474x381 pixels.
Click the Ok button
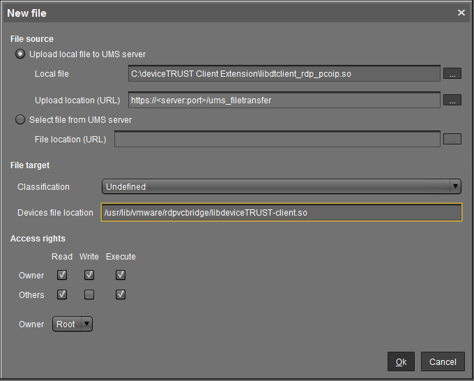click(x=401, y=361)
